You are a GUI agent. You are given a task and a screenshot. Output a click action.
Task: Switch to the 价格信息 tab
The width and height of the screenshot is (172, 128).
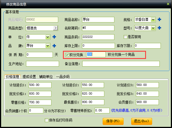12,77
